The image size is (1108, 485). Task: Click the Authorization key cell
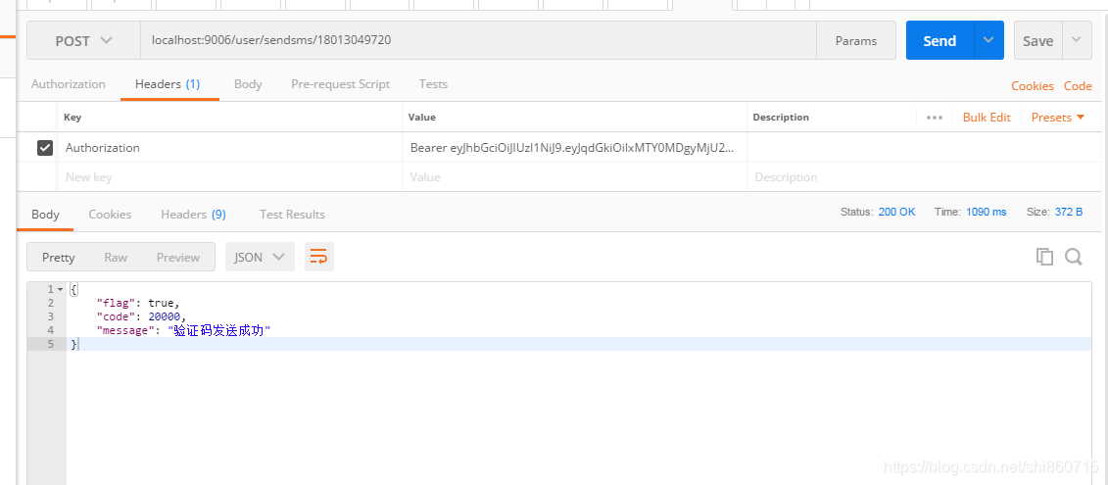click(x=229, y=148)
